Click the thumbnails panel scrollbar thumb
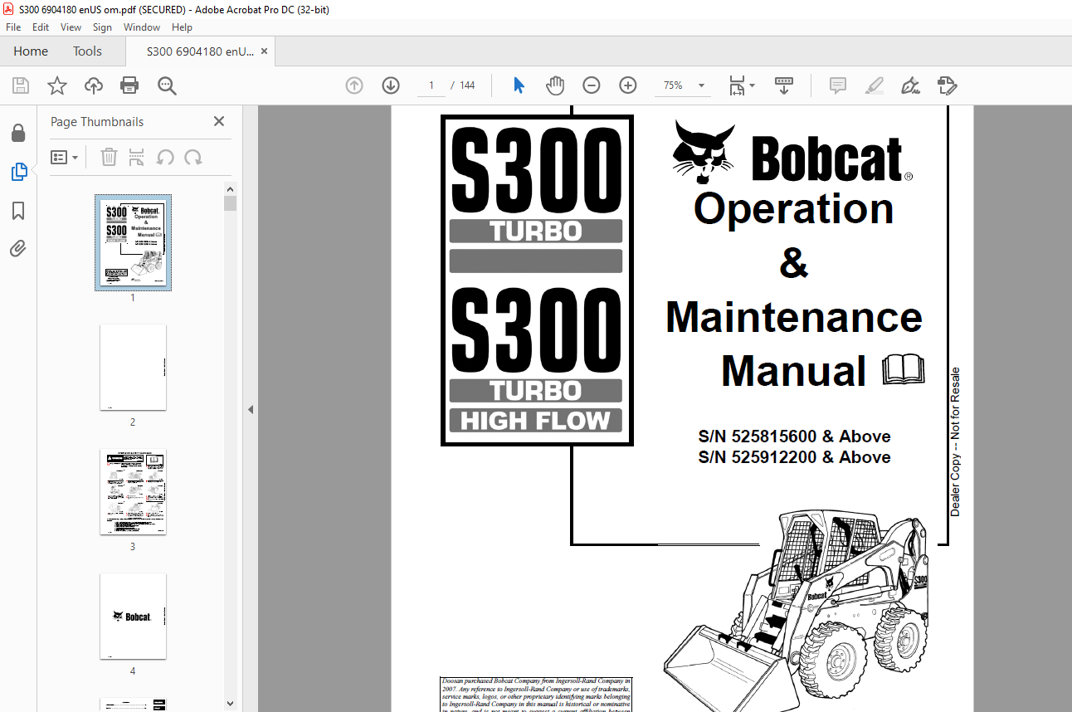Image resolution: width=1072 pixels, height=712 pixels. click(x=230, y=204)
